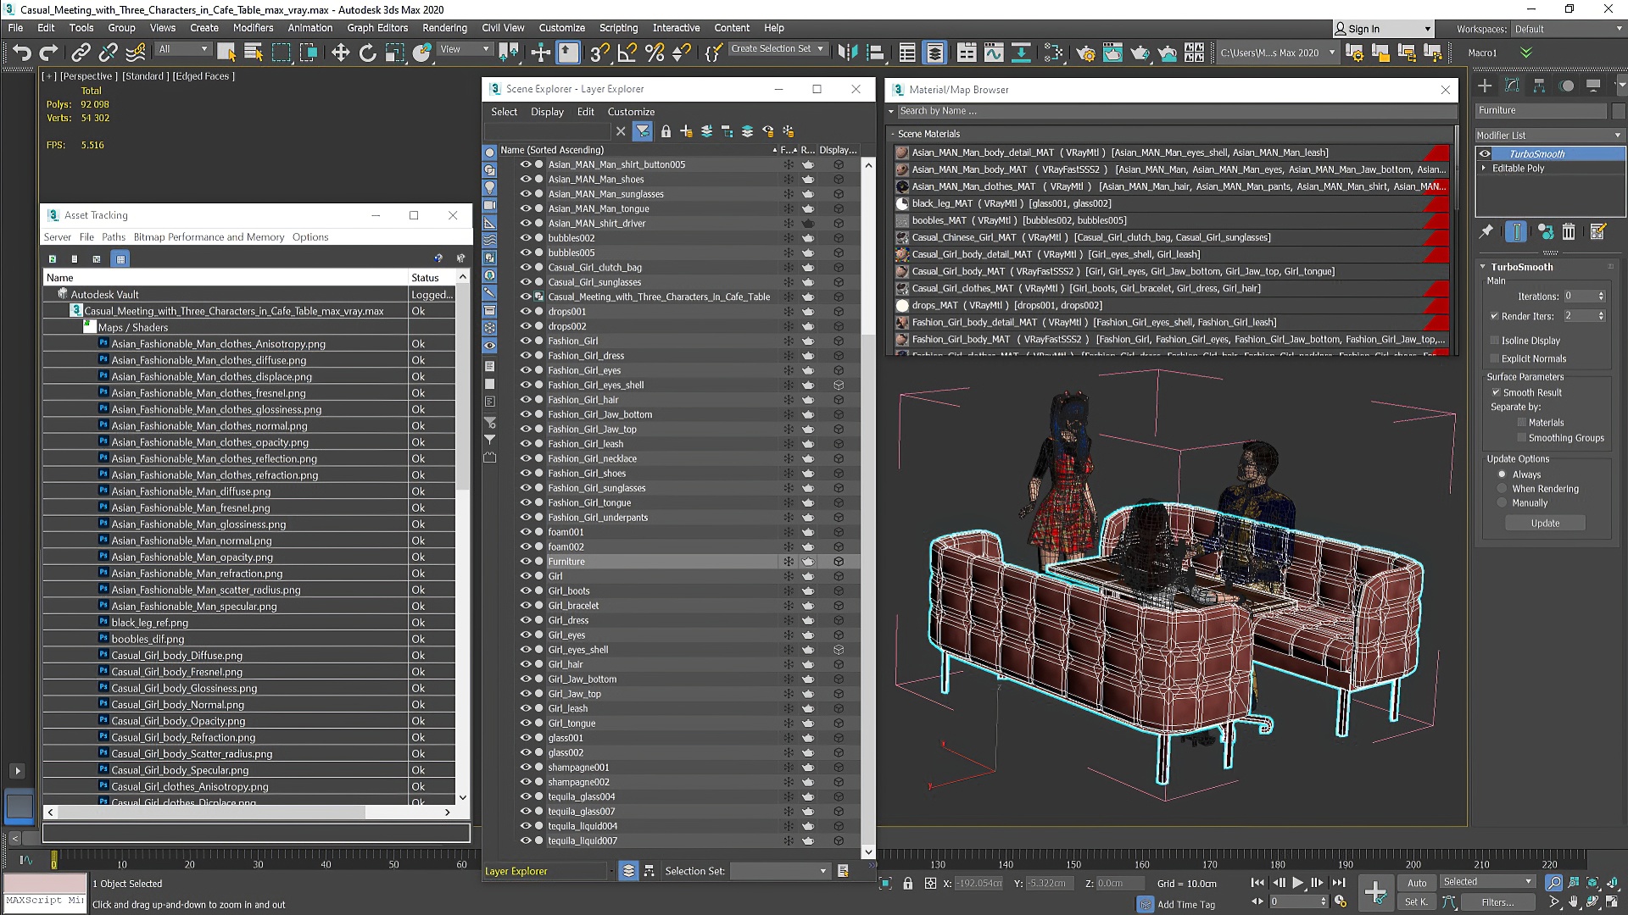Open Render Setup teapot icon
1628x915 pixels.
1085,53
